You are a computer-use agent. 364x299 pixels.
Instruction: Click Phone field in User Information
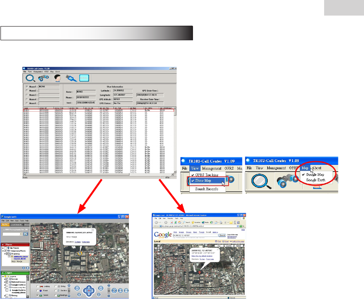(x=86, y=98)
